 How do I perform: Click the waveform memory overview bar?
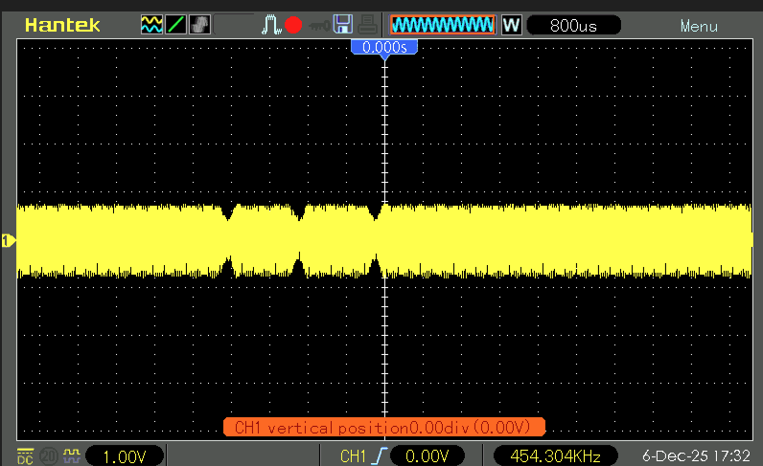(x=443, y=25)
